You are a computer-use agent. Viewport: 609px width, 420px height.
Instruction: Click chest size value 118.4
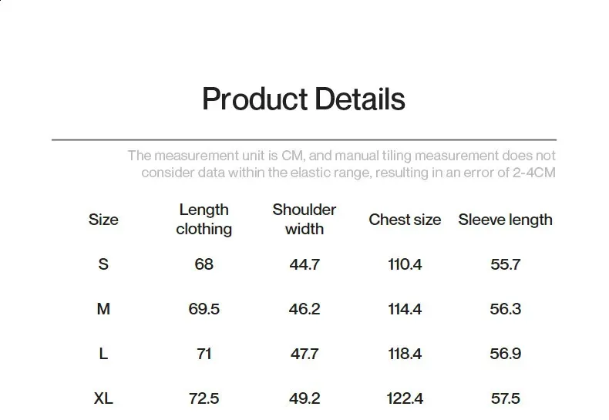tap(405, 354)
